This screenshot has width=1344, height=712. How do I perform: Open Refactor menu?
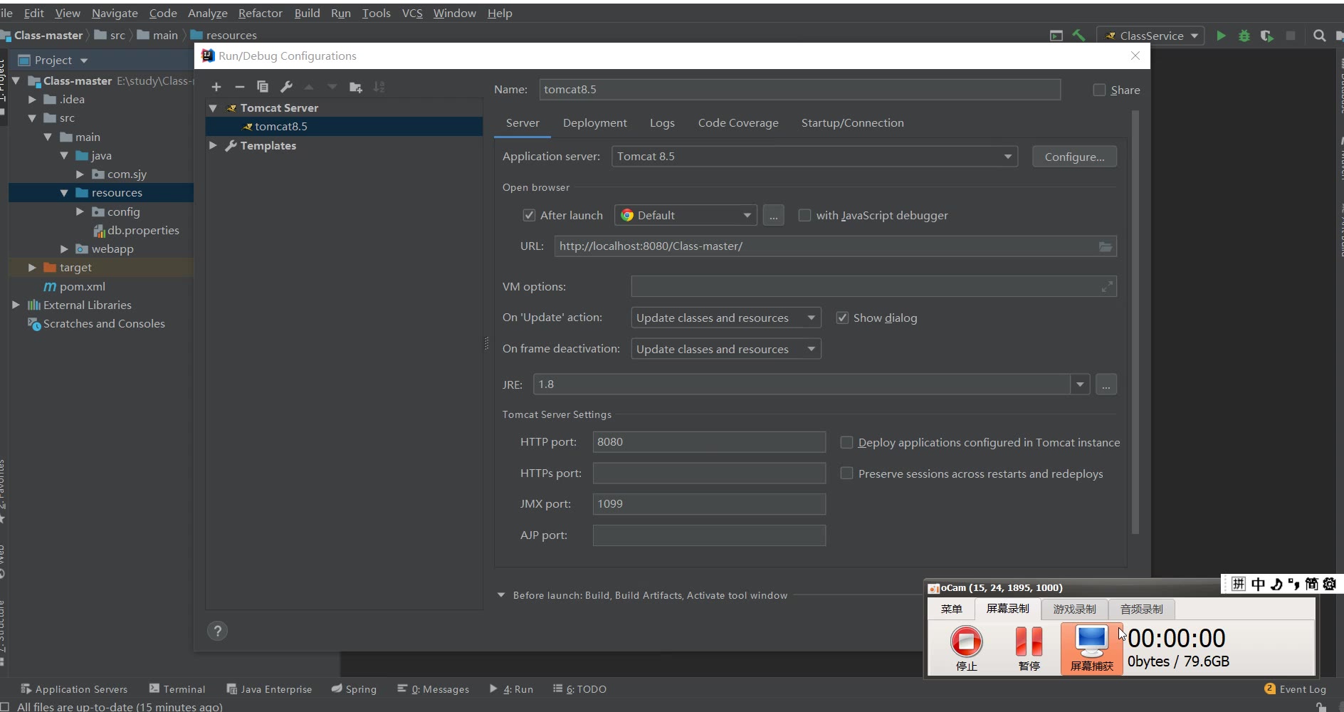coord(260,13)
